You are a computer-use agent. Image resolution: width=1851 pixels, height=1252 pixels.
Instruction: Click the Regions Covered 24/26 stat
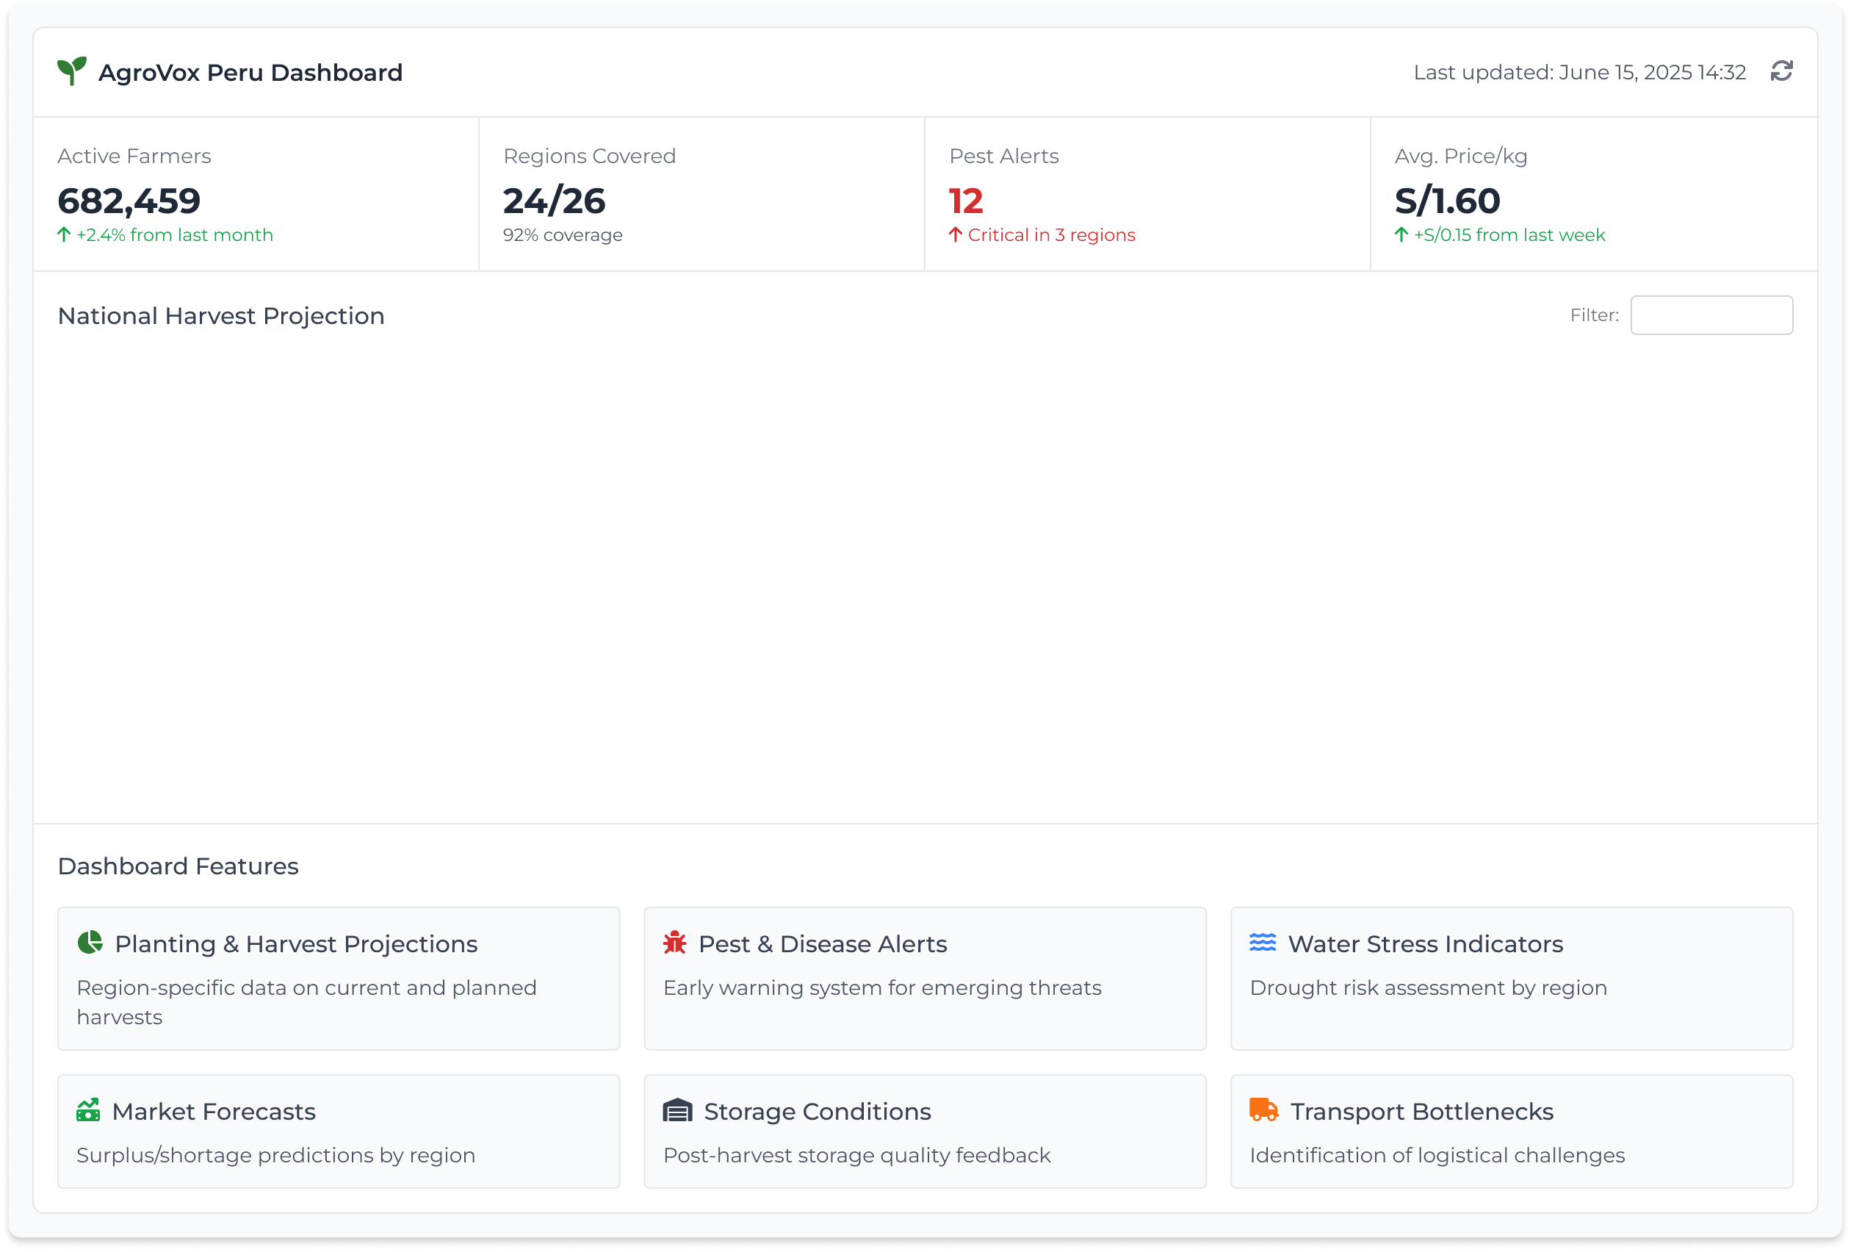coord(555,201)
